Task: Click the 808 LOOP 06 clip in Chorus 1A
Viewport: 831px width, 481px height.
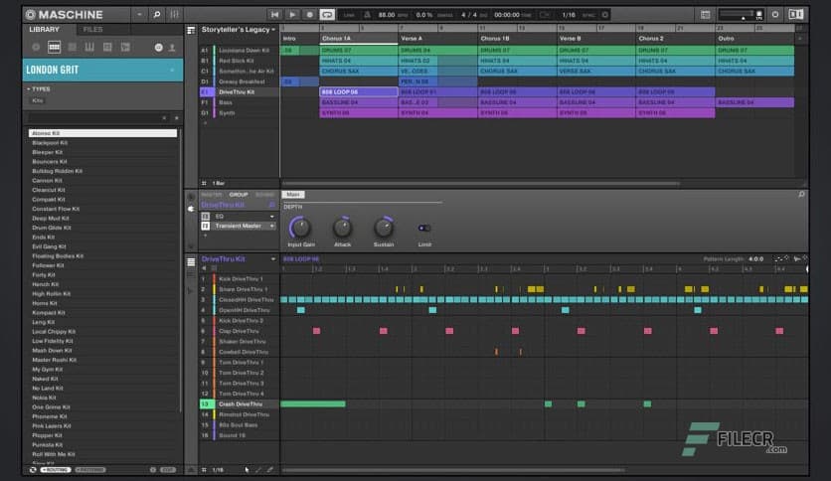Action: pos(358,92)
